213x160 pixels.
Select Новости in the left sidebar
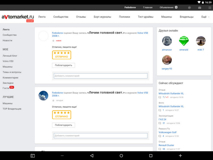tap(7, 40)
